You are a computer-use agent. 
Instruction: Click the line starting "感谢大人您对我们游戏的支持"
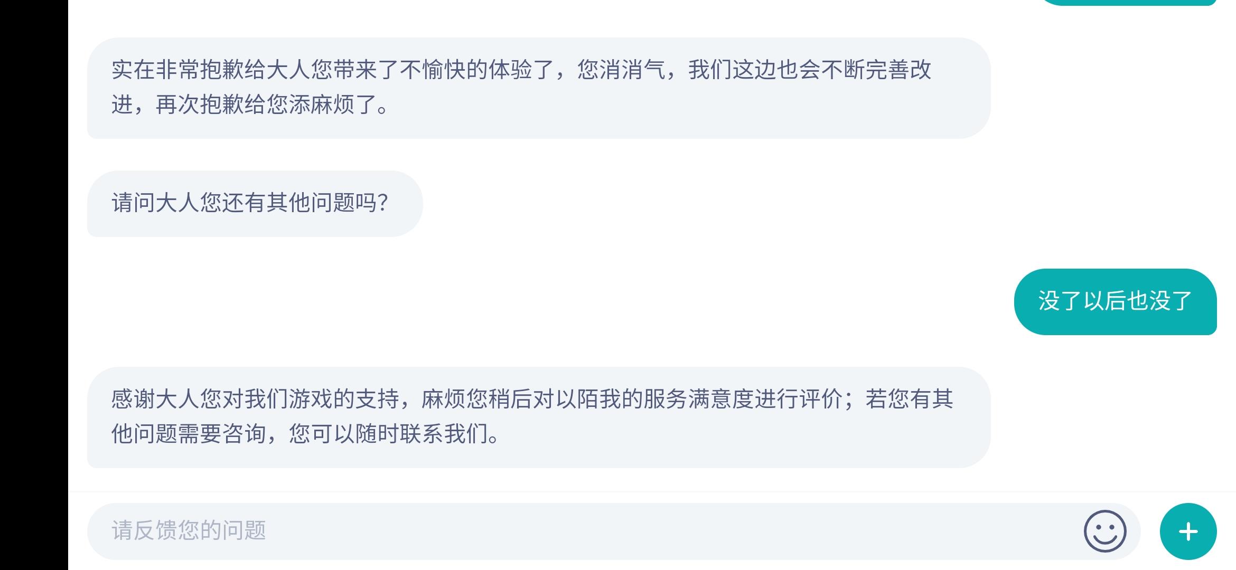tap(531, 399)
